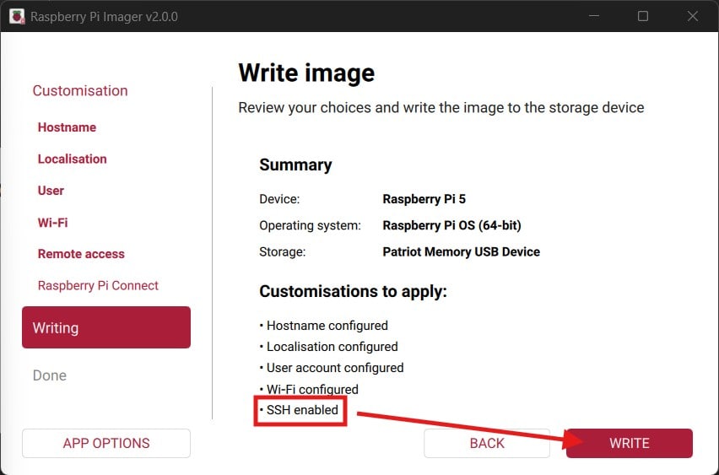Switch to Remote access step
Image resolution: width=719 pixels, height=475 pixels.
click(x=81, y=254)
